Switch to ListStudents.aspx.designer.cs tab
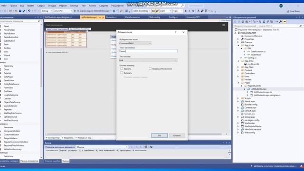The width and height of the screenshot is (304, 171). (x=58, y=17)
